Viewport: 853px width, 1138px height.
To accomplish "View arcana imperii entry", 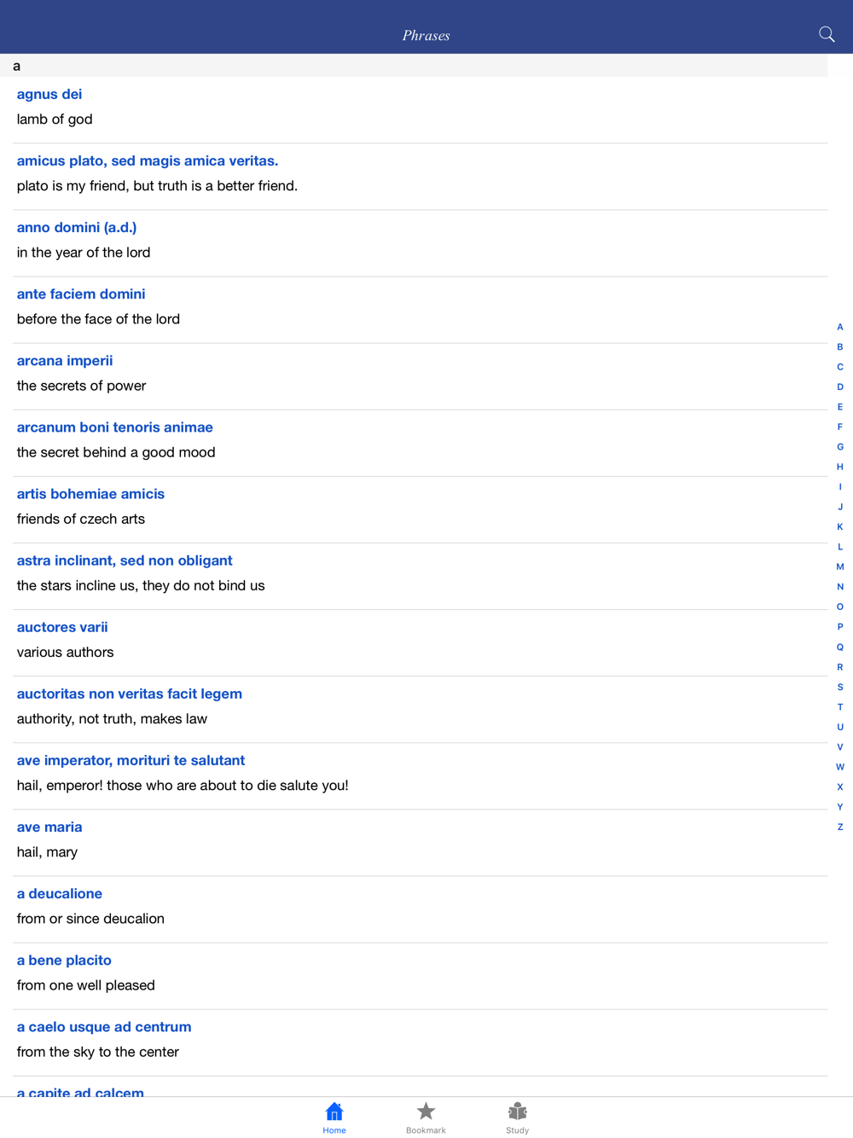I will tap(421, 375).
